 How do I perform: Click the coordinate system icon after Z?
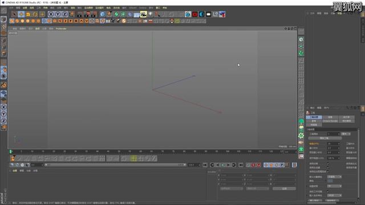[71, 14]
